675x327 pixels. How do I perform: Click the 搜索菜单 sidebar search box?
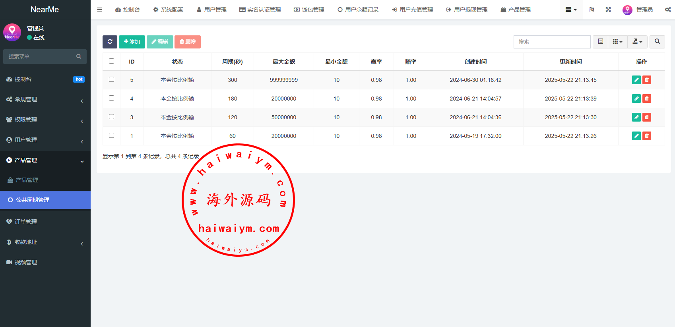click(x=45, y=56)
